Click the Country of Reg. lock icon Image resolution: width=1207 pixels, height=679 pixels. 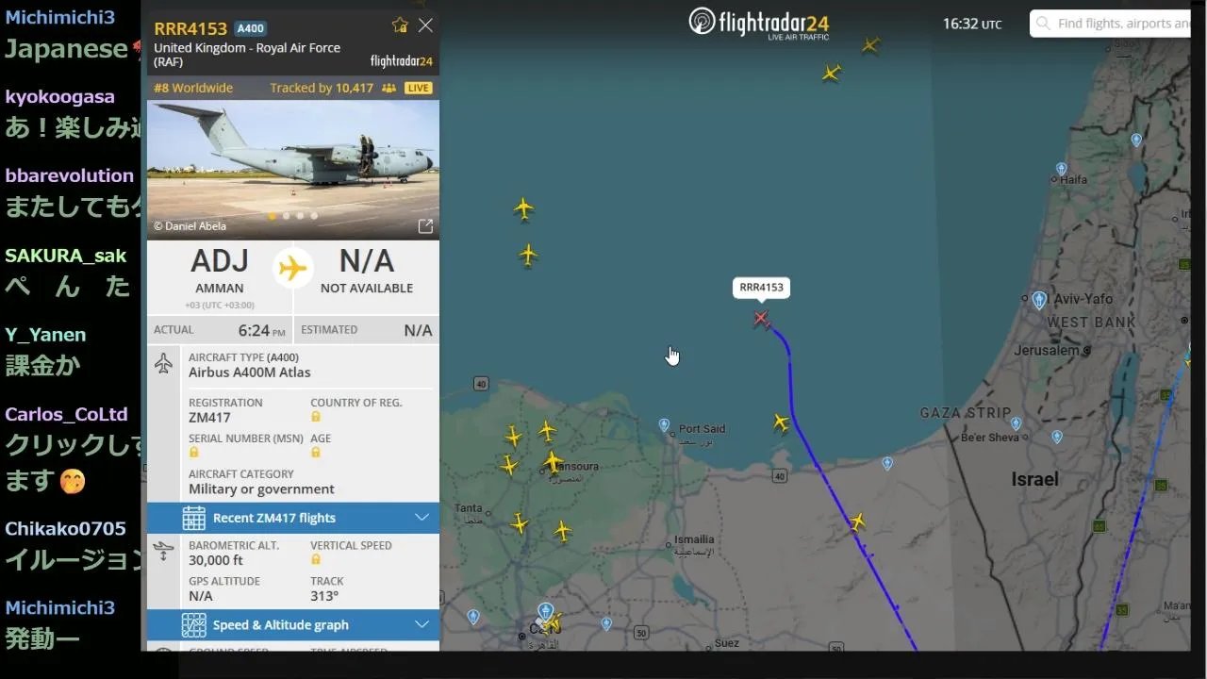[x=316, y=417]
